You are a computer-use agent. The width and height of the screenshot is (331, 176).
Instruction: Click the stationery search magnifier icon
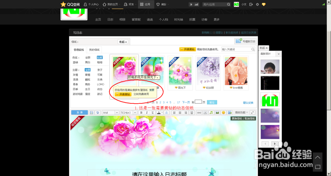(x=253, y=49)
